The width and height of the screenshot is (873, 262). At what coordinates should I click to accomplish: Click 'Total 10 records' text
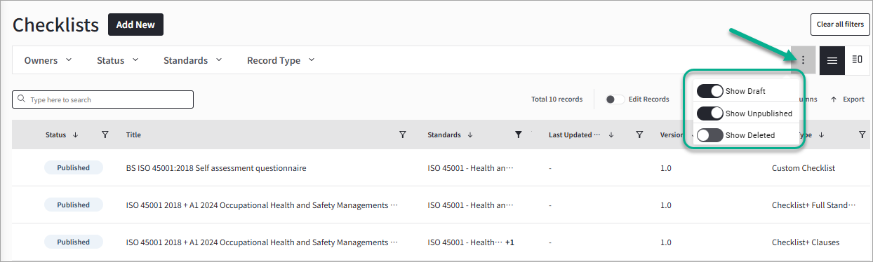tap(557, 99)
